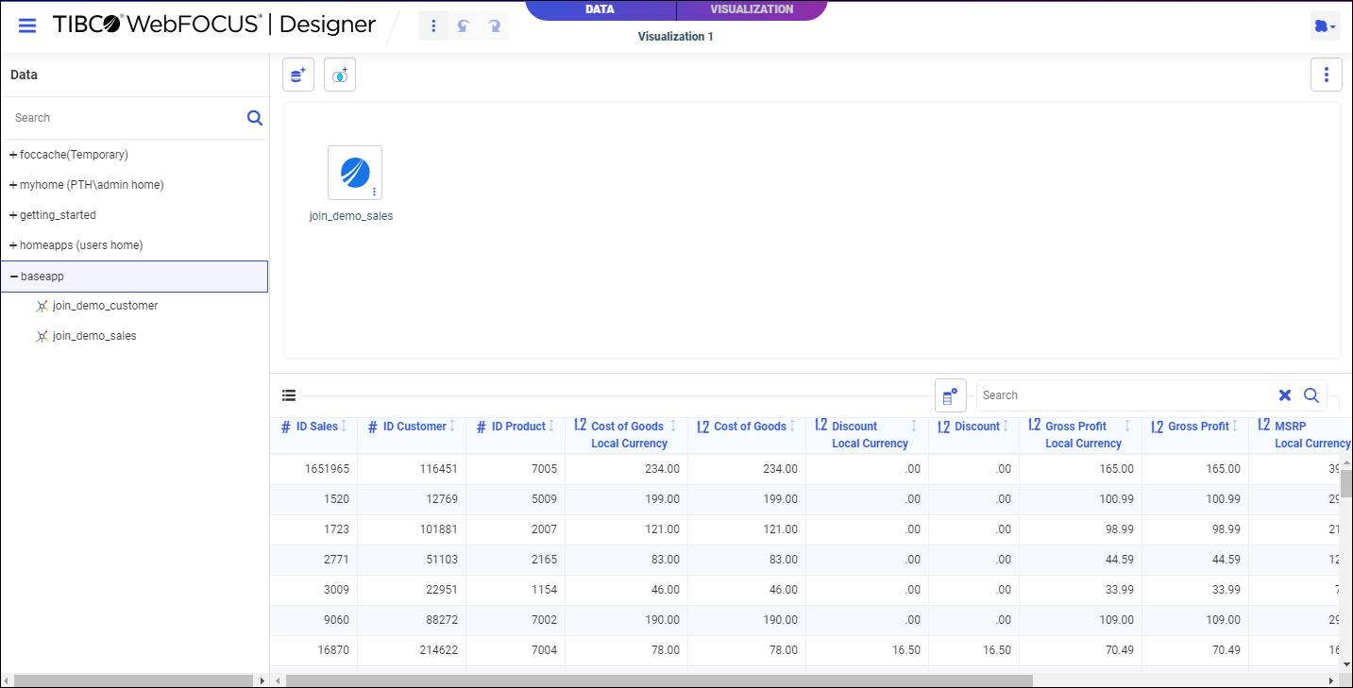Open the column settings icon beside grid search
Image resolution: width=1353 pixels, height=688 pixels.
(951, 395)
